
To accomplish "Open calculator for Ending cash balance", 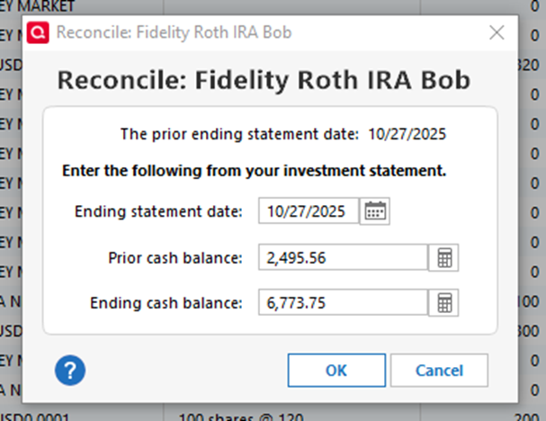I will [x=443, y=303].
